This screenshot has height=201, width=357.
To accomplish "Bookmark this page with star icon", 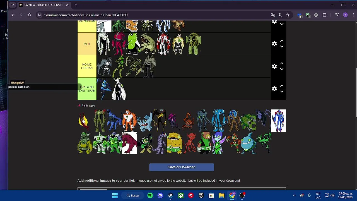I will click(x=288, y=15).
